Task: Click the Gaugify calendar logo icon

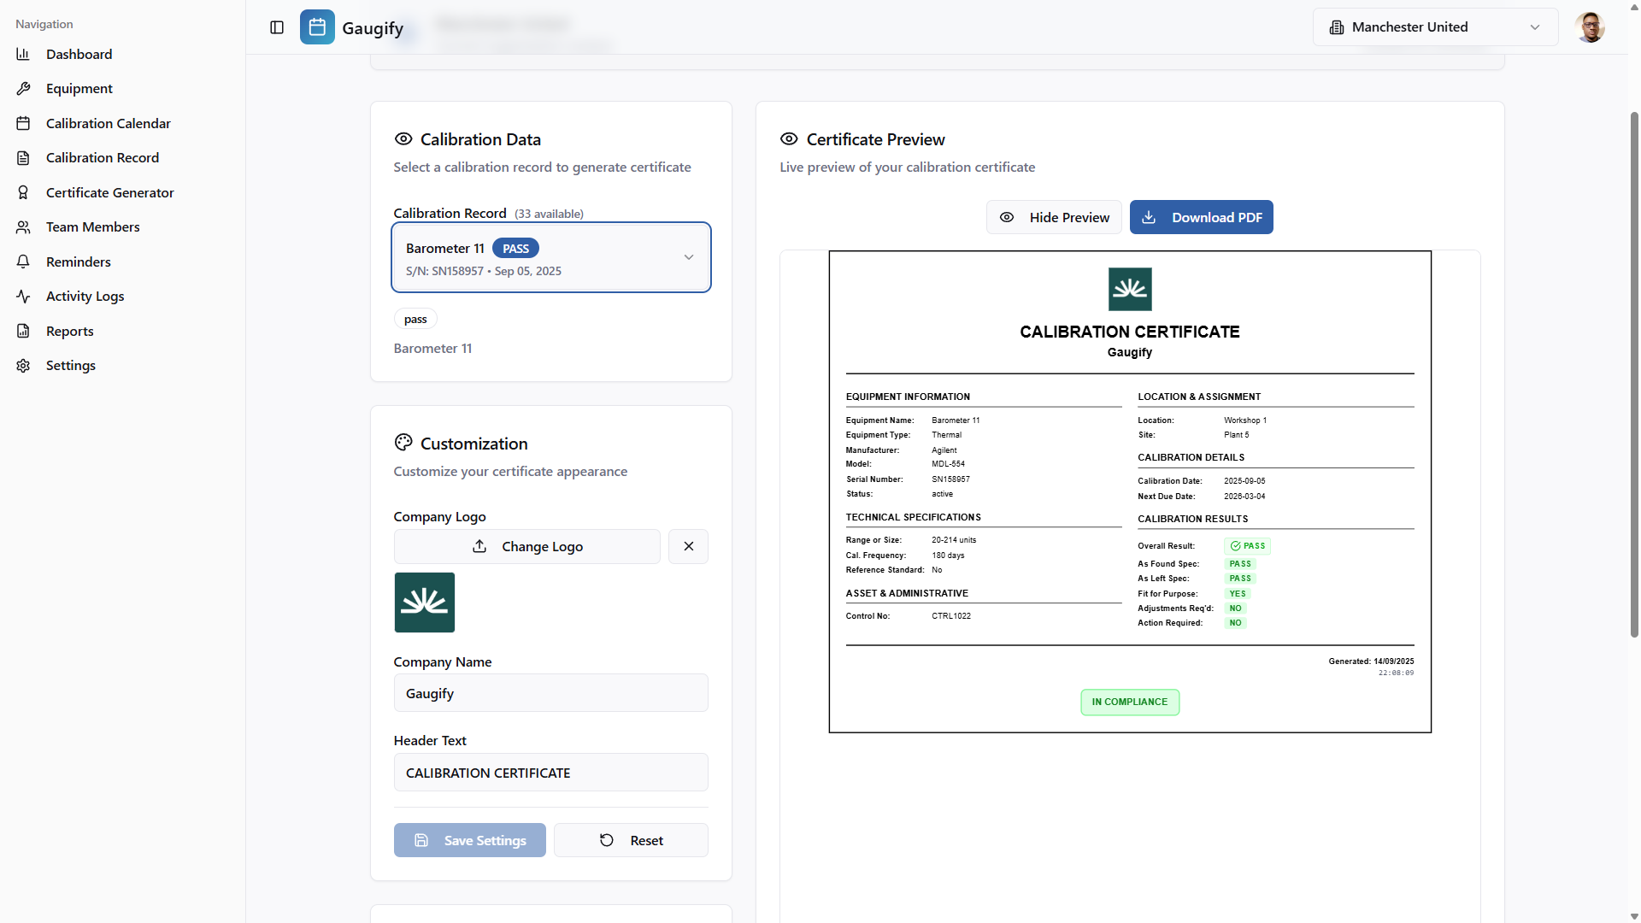Action: [x=317, y=27]
